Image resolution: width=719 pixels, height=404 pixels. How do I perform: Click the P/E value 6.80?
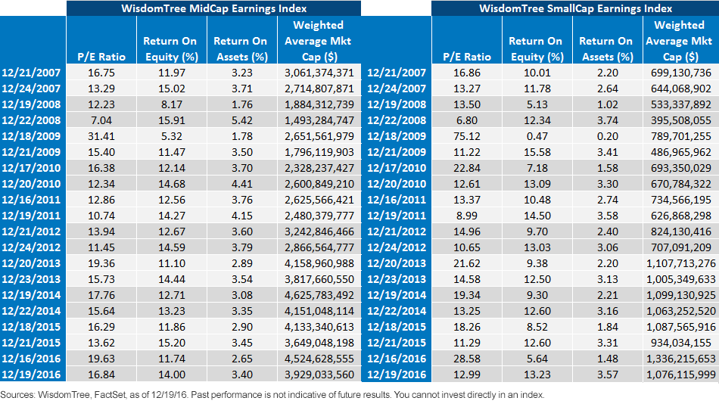click(467, 120)
